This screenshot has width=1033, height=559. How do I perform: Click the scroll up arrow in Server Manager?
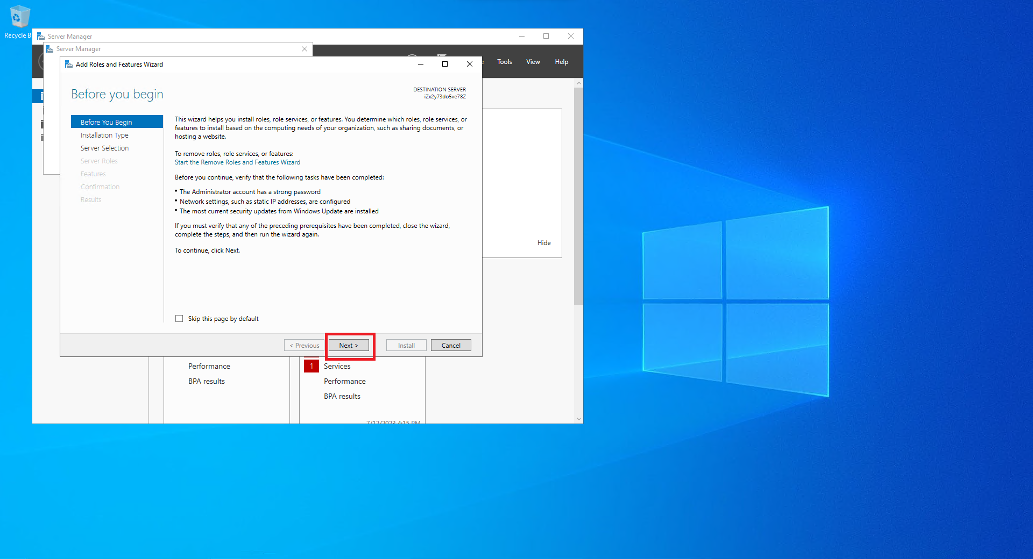[x=579, y=83]
